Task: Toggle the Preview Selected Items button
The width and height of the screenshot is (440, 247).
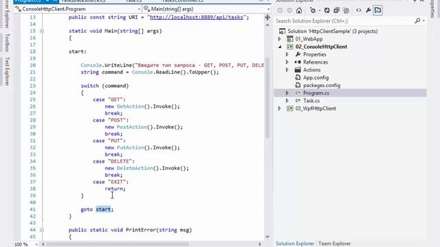Action: [377, 10]
